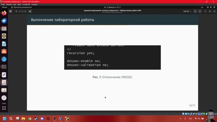This screenshot has height=122, width=217.
Task: Open Discord from Windows taskbar
Action: (42, 119)
